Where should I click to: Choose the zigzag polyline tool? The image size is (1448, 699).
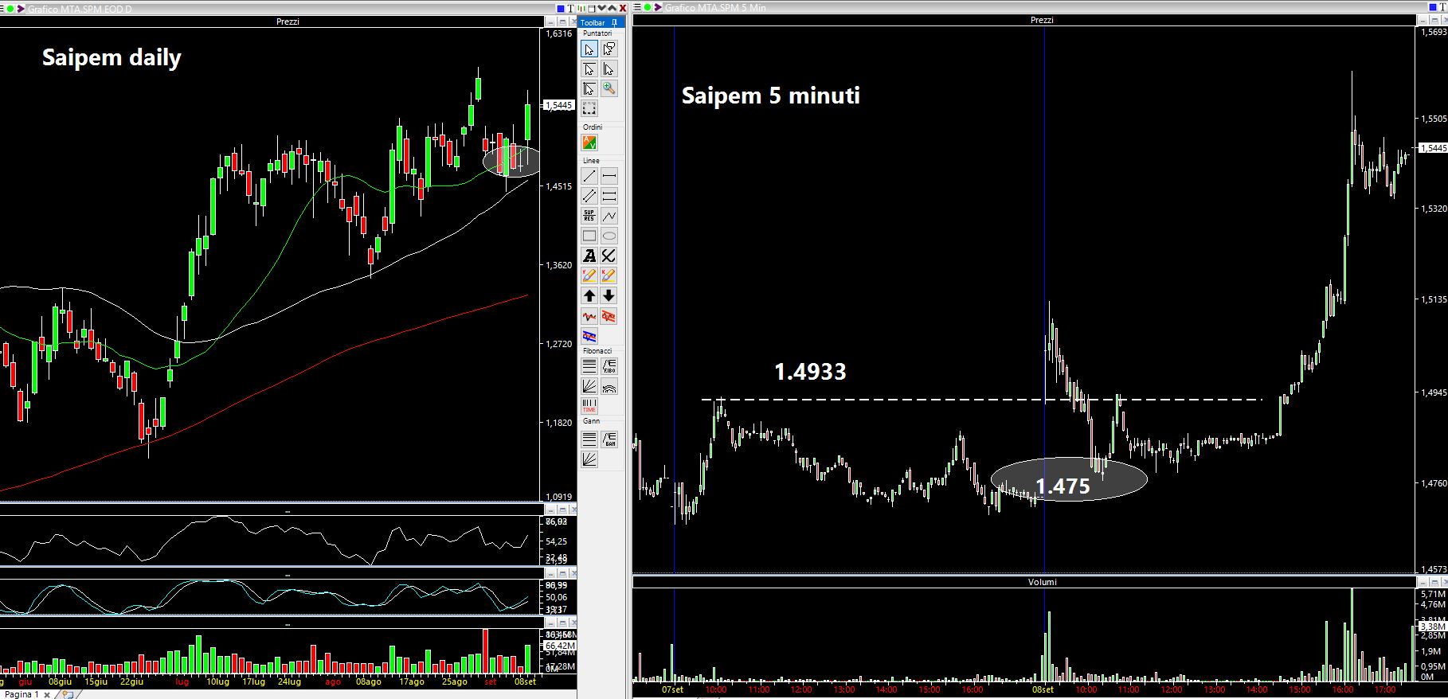609,216
